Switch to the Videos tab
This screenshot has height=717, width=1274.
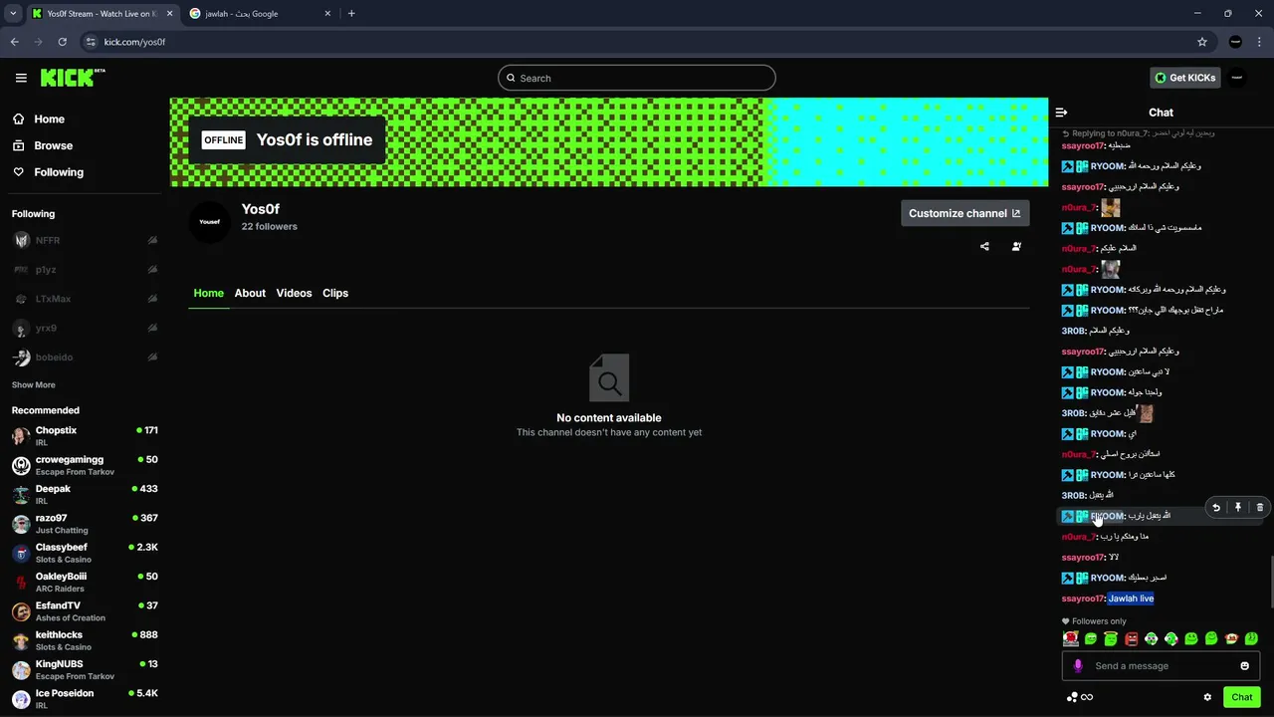pos(294,293)
